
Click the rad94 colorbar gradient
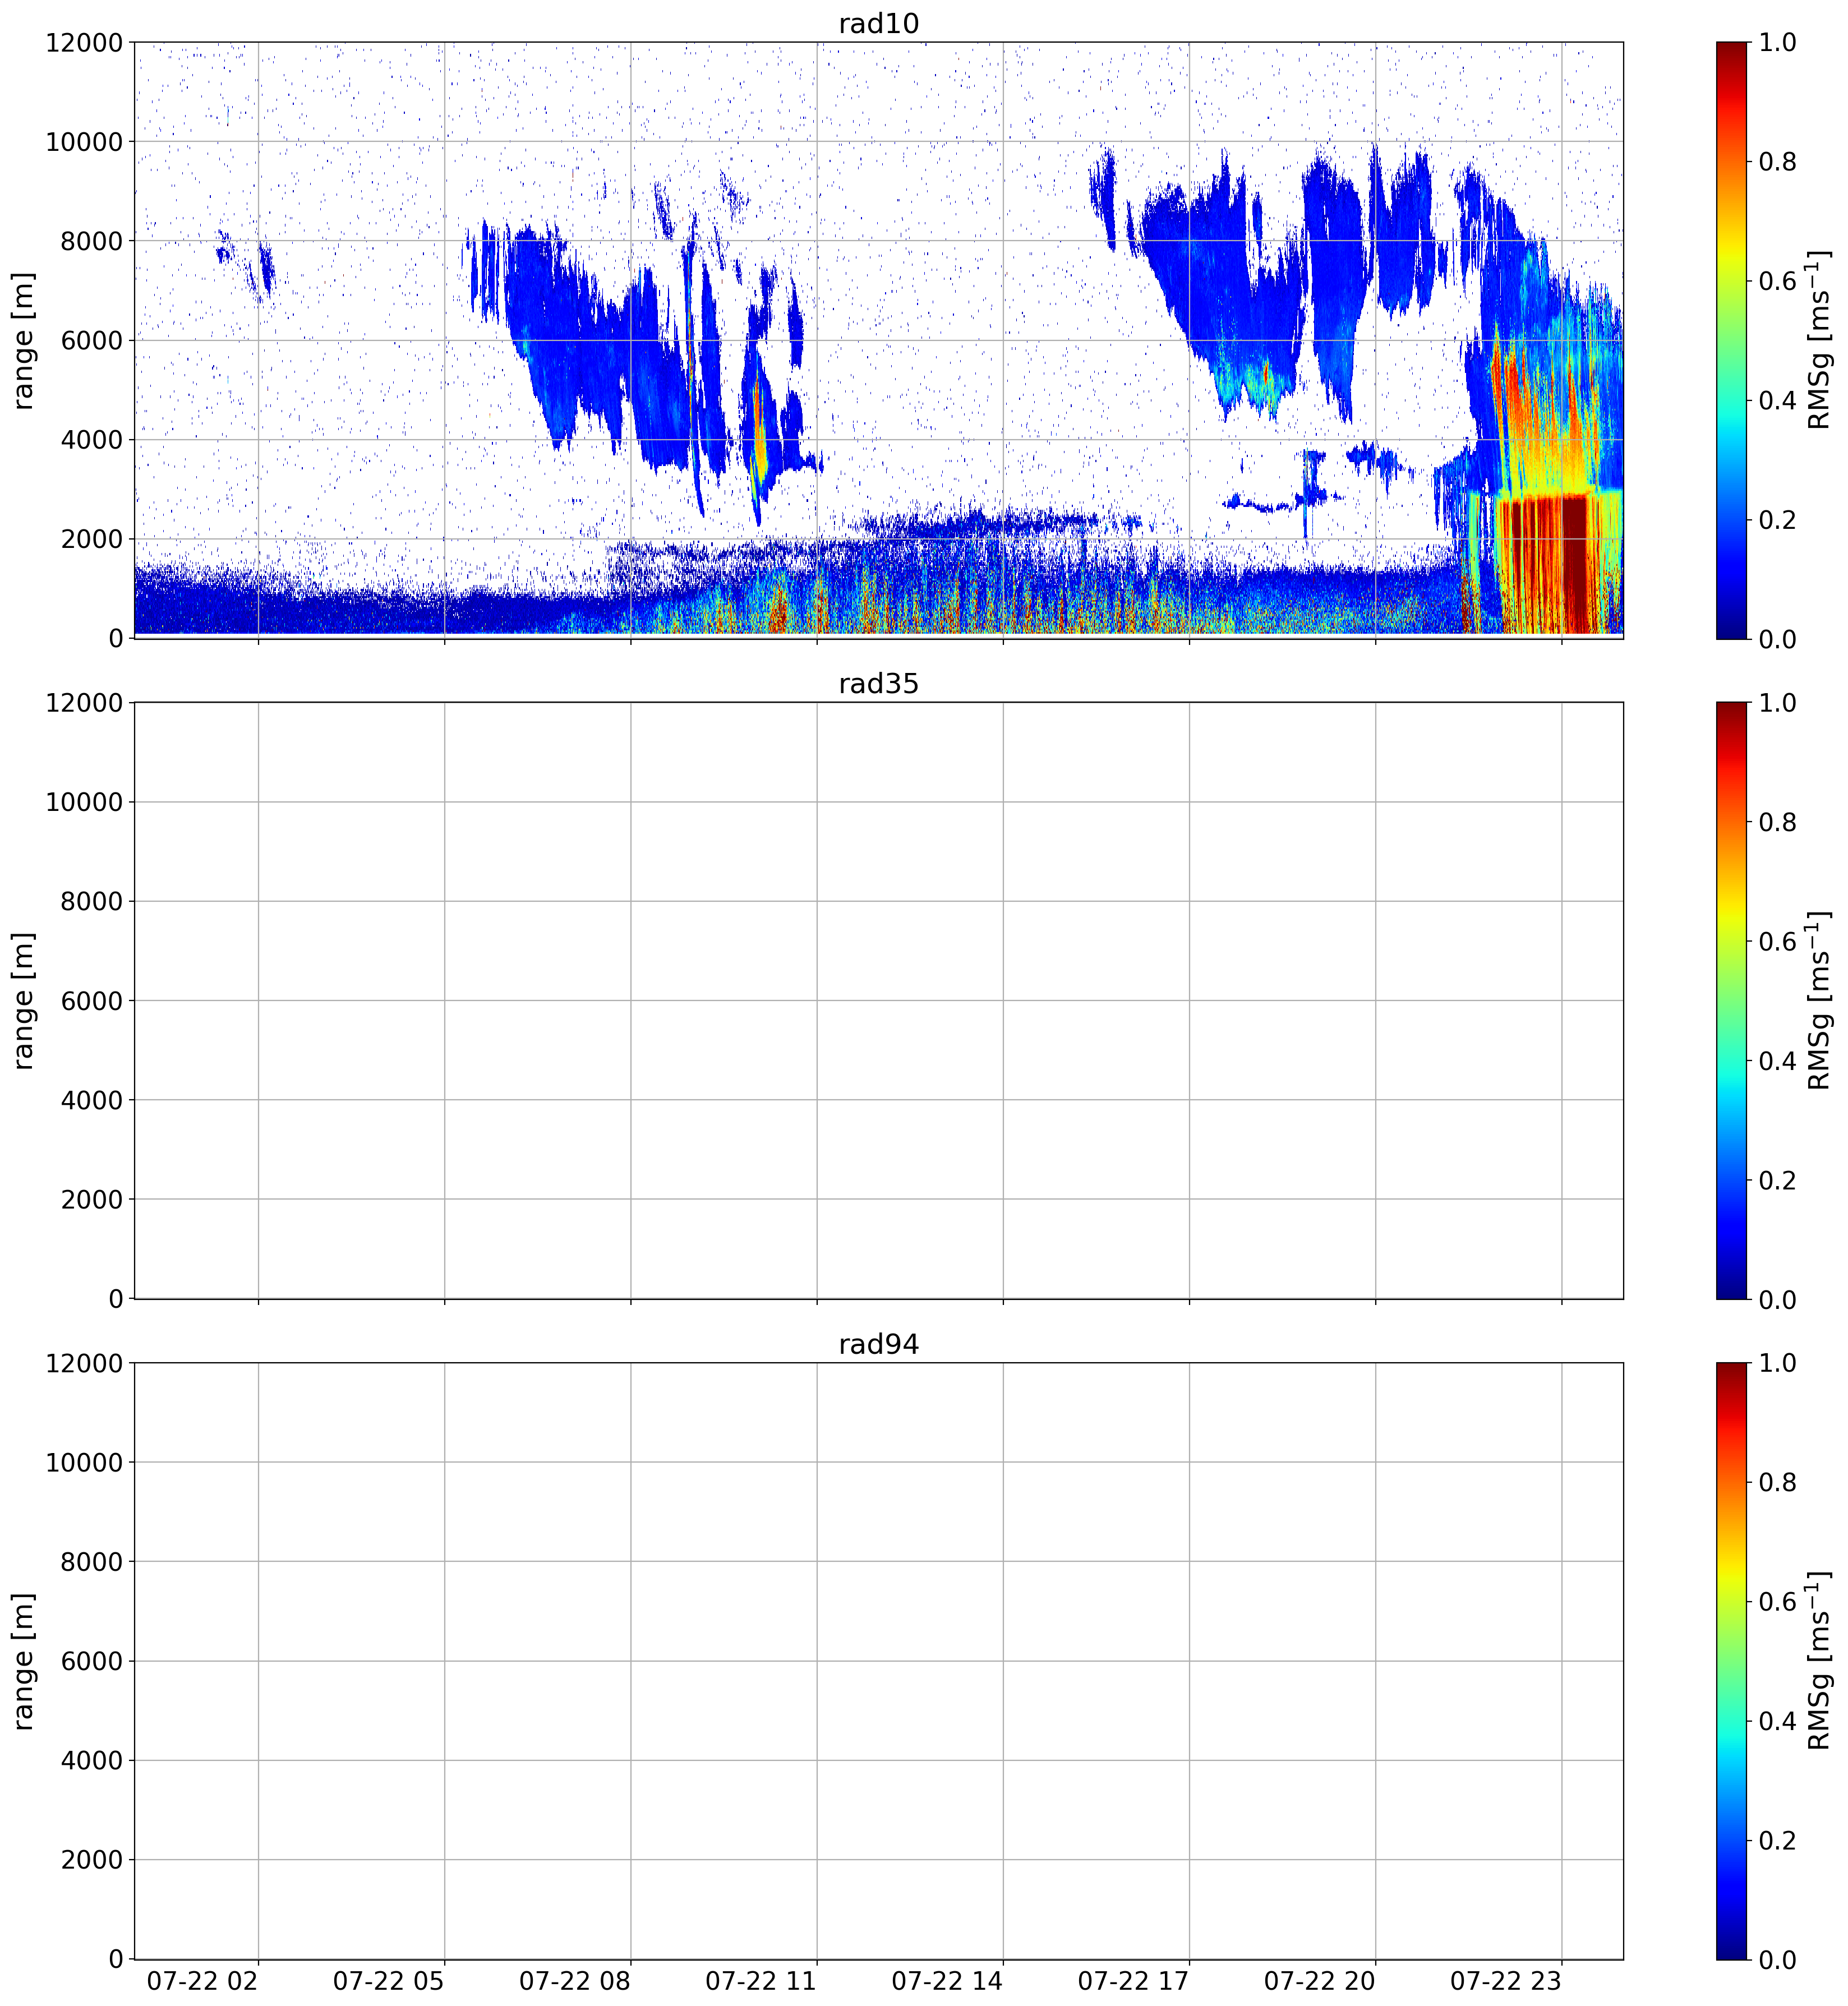point(1731,1660)
